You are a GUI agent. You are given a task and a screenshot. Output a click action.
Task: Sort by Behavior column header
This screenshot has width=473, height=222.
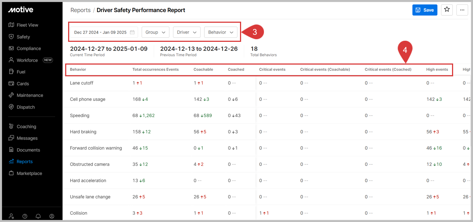pos(78,69)
